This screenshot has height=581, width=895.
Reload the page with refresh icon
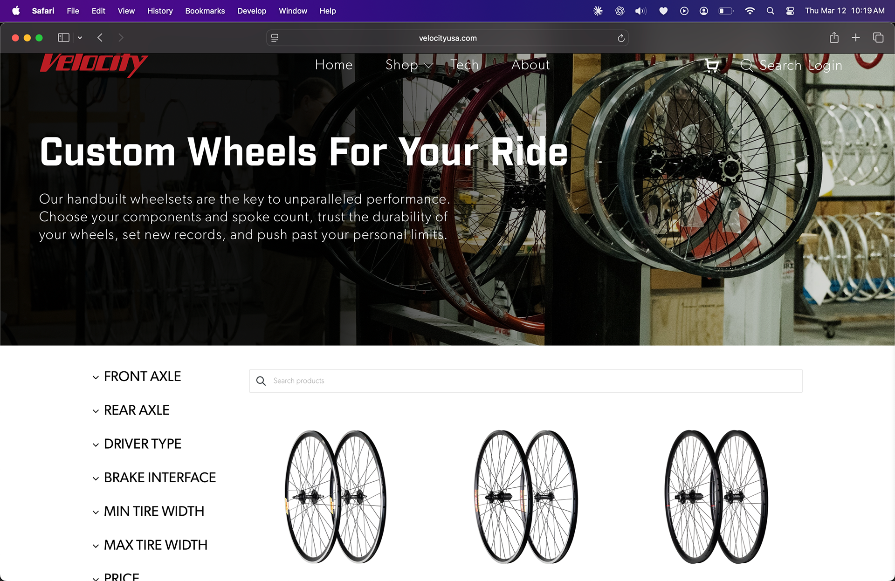(x=621, y=38)
